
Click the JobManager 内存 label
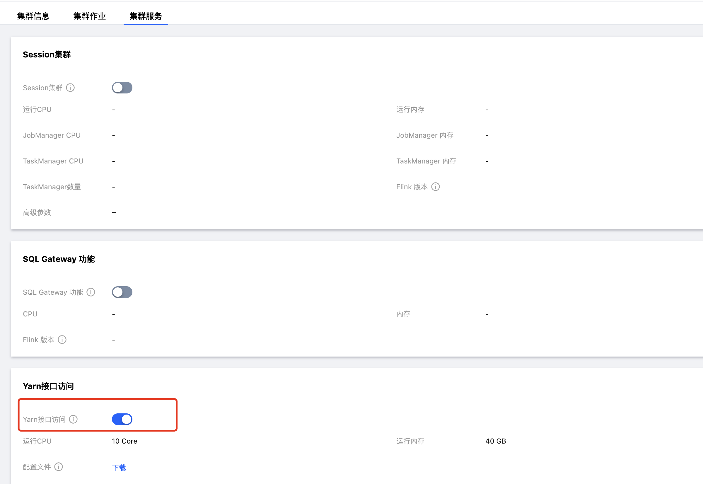[425, 135]
